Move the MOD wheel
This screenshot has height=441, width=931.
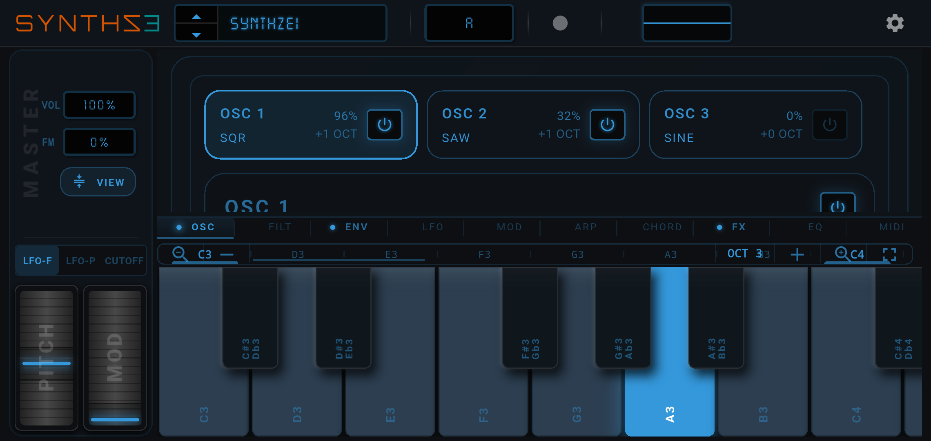[115, 359]
